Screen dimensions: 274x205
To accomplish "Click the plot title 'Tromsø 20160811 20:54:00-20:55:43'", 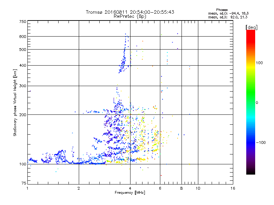I will (130, 12).
